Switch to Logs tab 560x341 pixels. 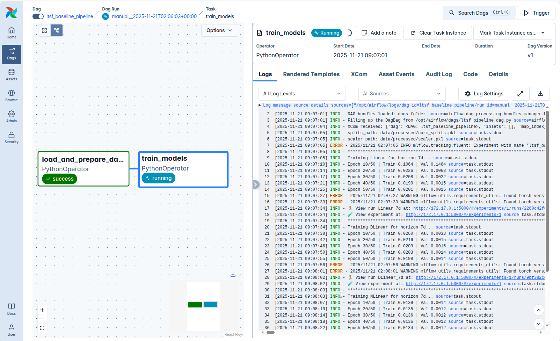(x=265, y=74)
